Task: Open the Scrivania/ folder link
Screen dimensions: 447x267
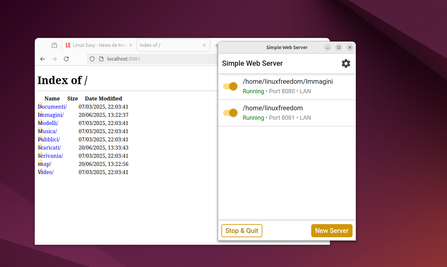Action: tap(51, 156)
